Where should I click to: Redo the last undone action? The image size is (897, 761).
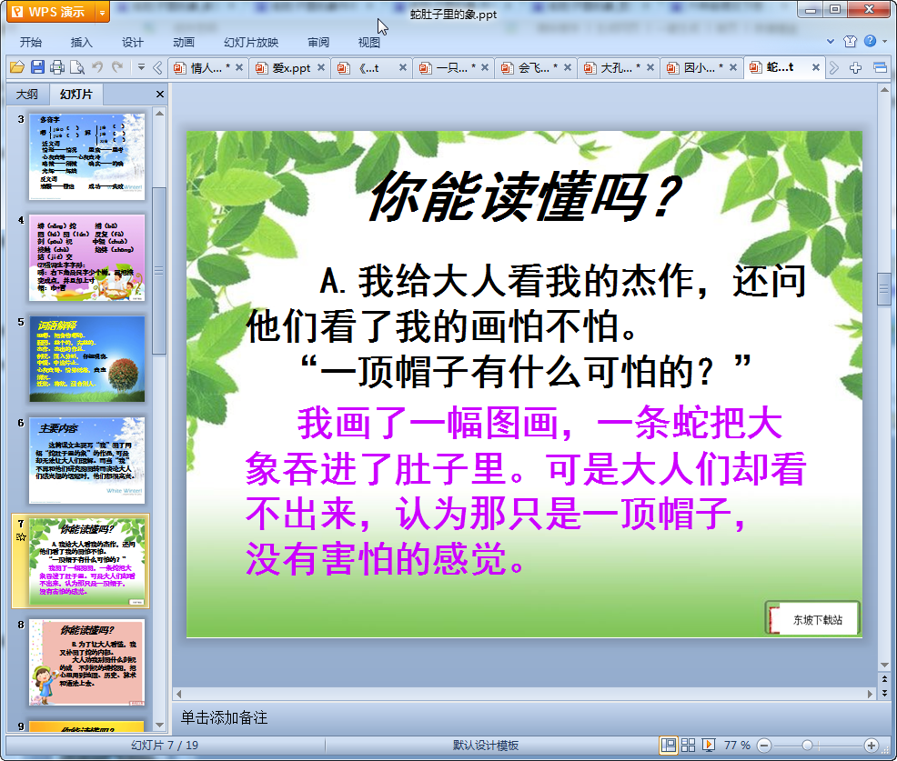tap(117, 67)
